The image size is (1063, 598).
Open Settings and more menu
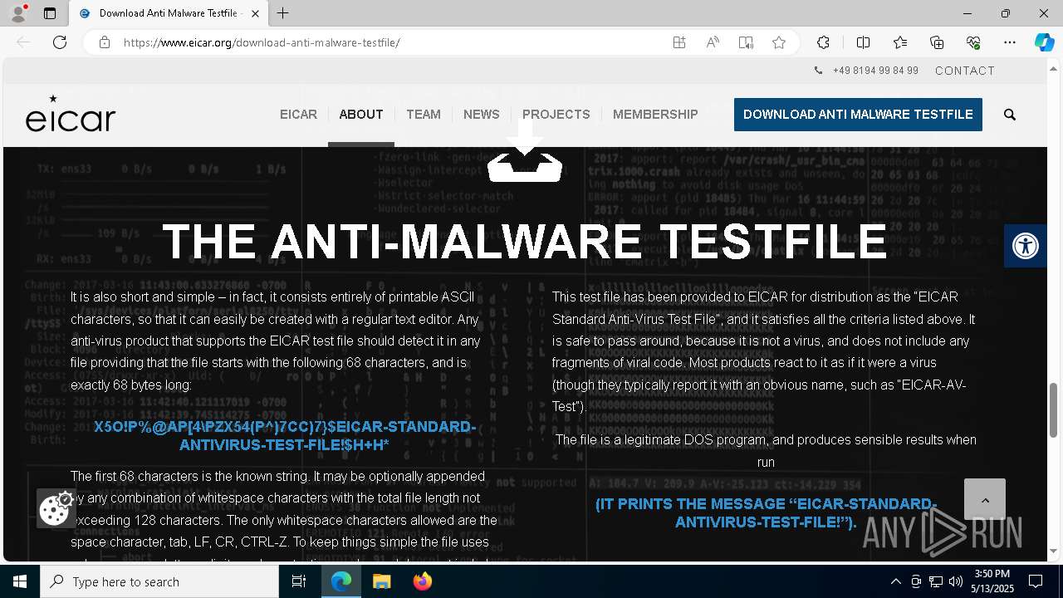point(1010,42)
